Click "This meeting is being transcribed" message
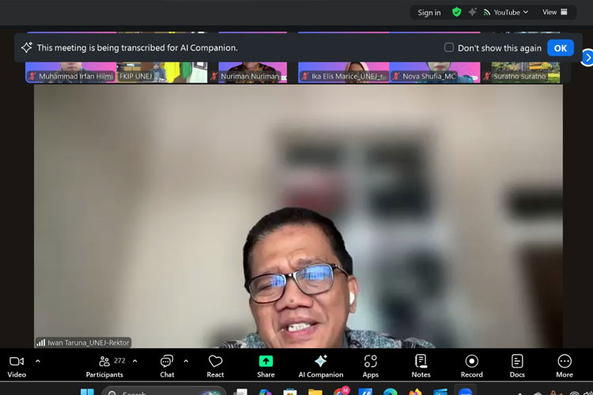The image size is (593, 395). (x=138, y=47)
